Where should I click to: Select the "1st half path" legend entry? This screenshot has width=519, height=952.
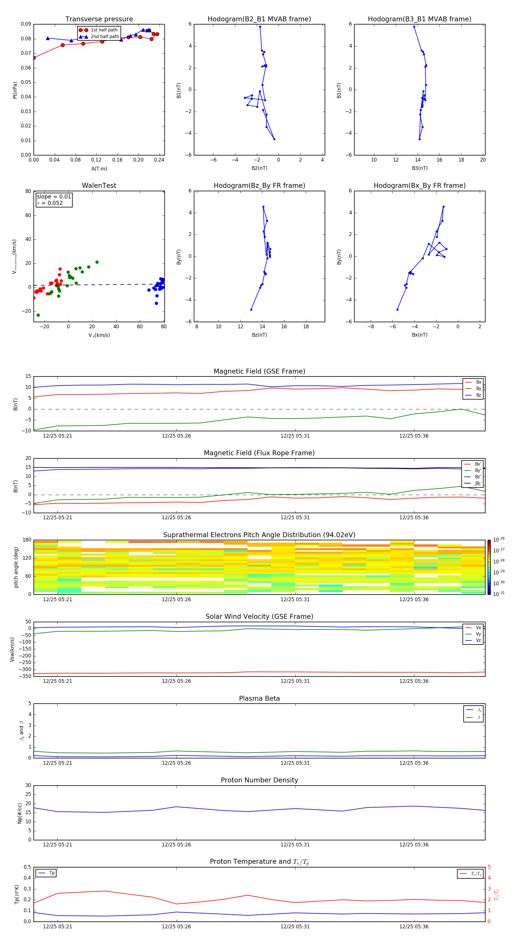coord(98,30)
